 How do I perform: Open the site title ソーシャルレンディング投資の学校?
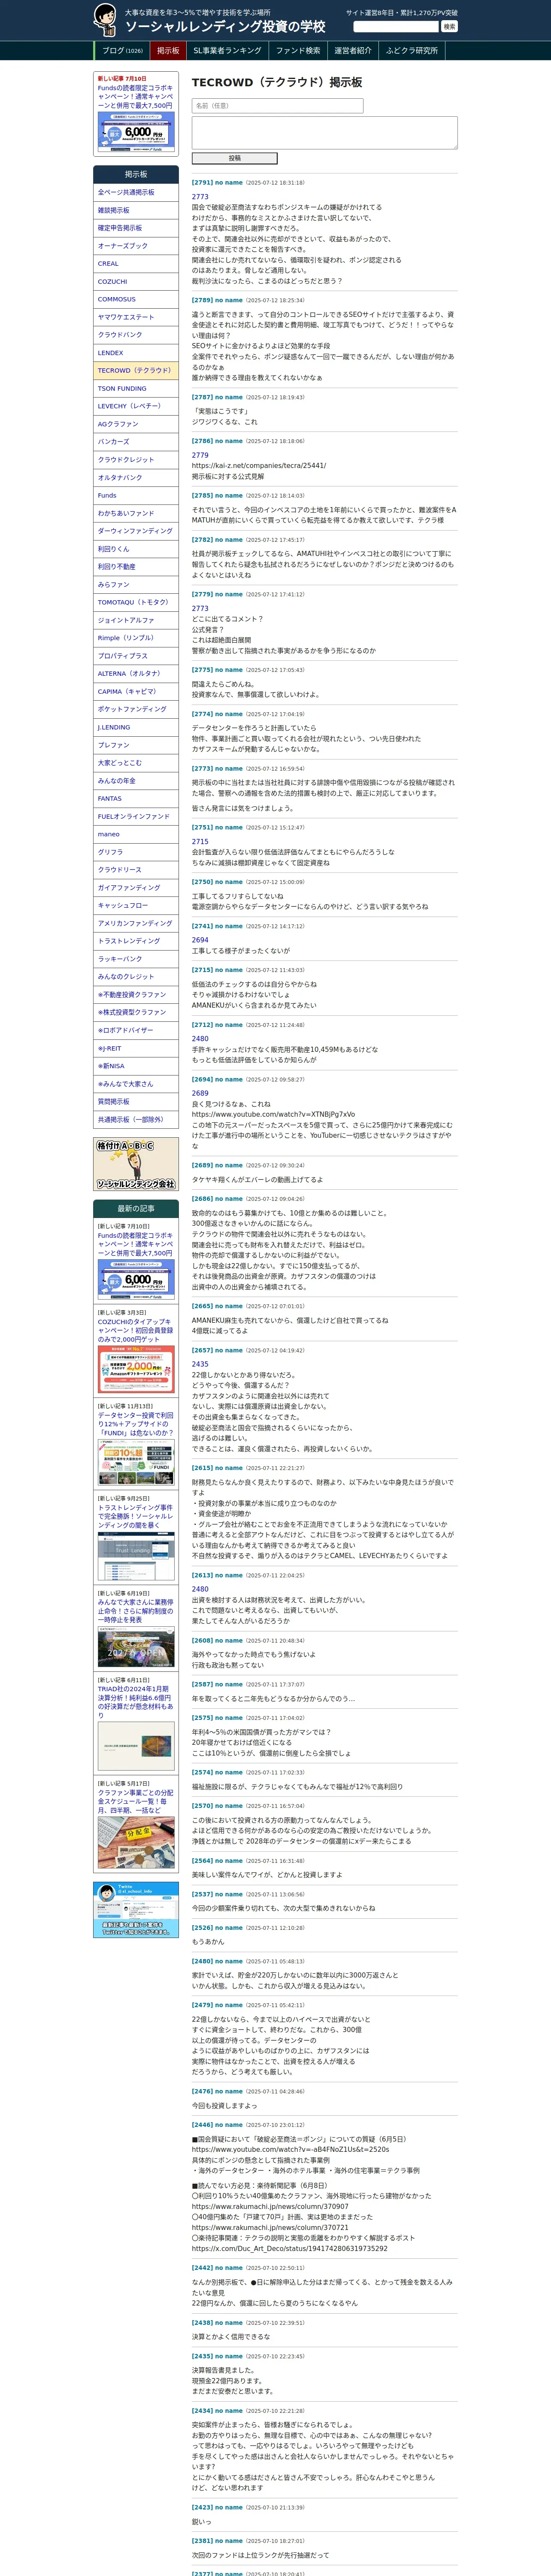point(225,27)
